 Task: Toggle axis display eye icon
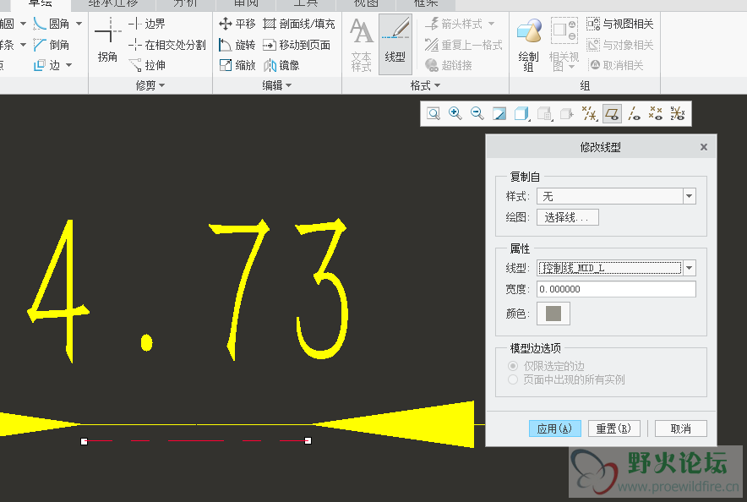(x=634, y=114)
